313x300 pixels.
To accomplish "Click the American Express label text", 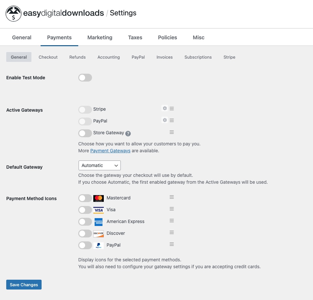I will (x=125, y=221).
